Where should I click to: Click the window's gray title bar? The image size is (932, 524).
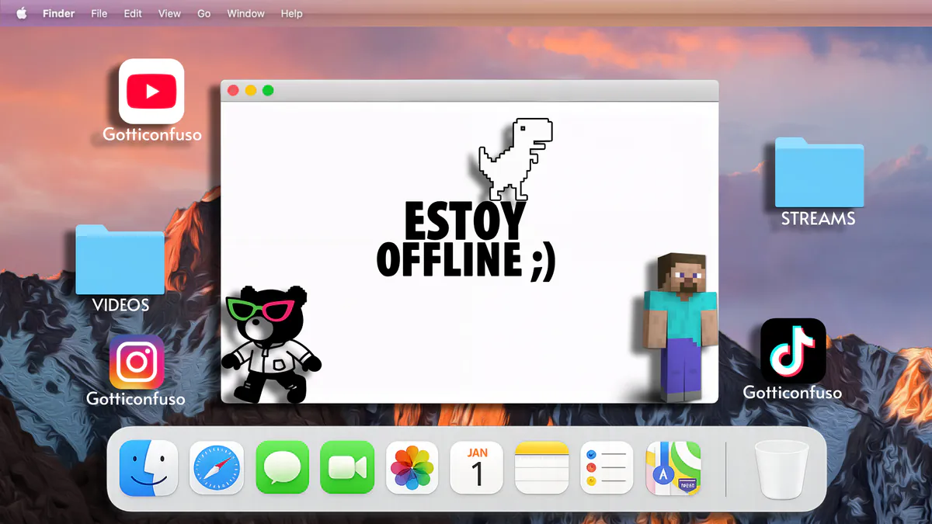(470, 91)
